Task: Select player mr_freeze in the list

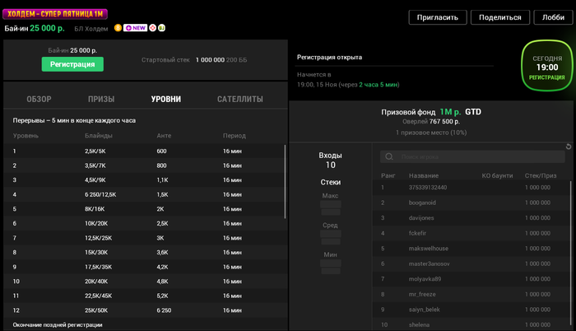Action: point(416,294)
